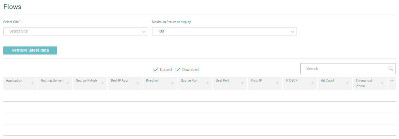
Task: Click the IP DSCP header text
Action: (292, 80)
